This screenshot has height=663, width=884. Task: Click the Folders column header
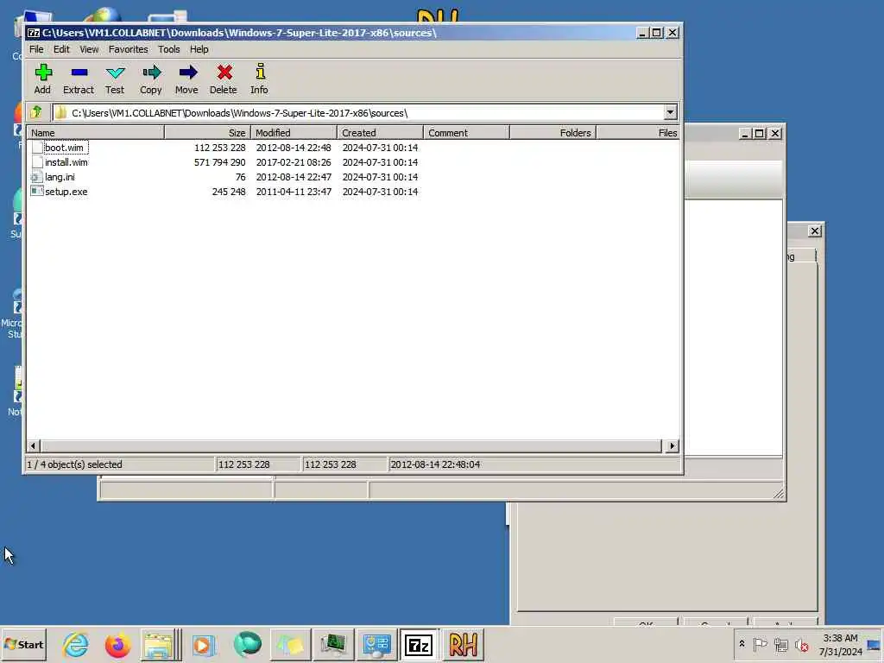click(553, 132)
